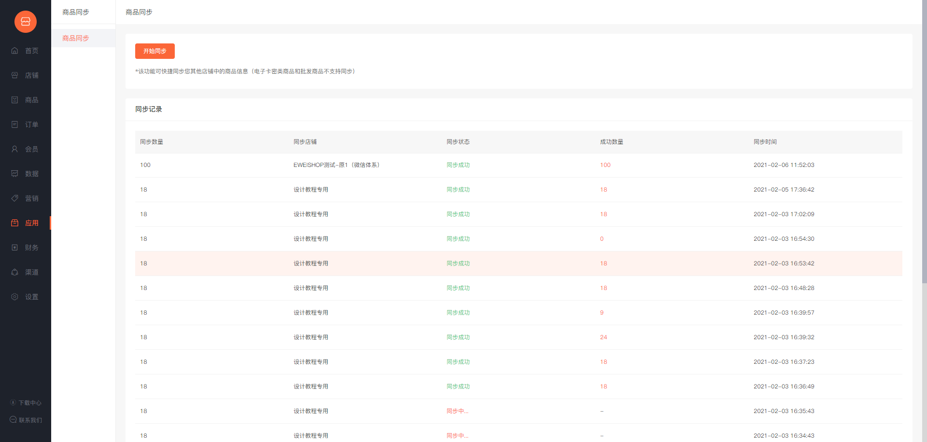This screenshot has width=927, height=442.
Task: Open the 商品 products icon
Action: (14, 100)
